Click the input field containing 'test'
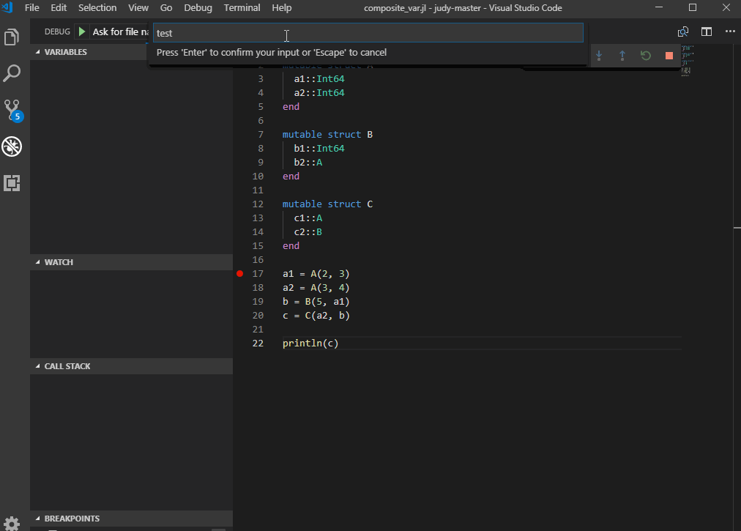Image resolution: width=741 pixels, height=531 pixels. [x=368, y=33]
